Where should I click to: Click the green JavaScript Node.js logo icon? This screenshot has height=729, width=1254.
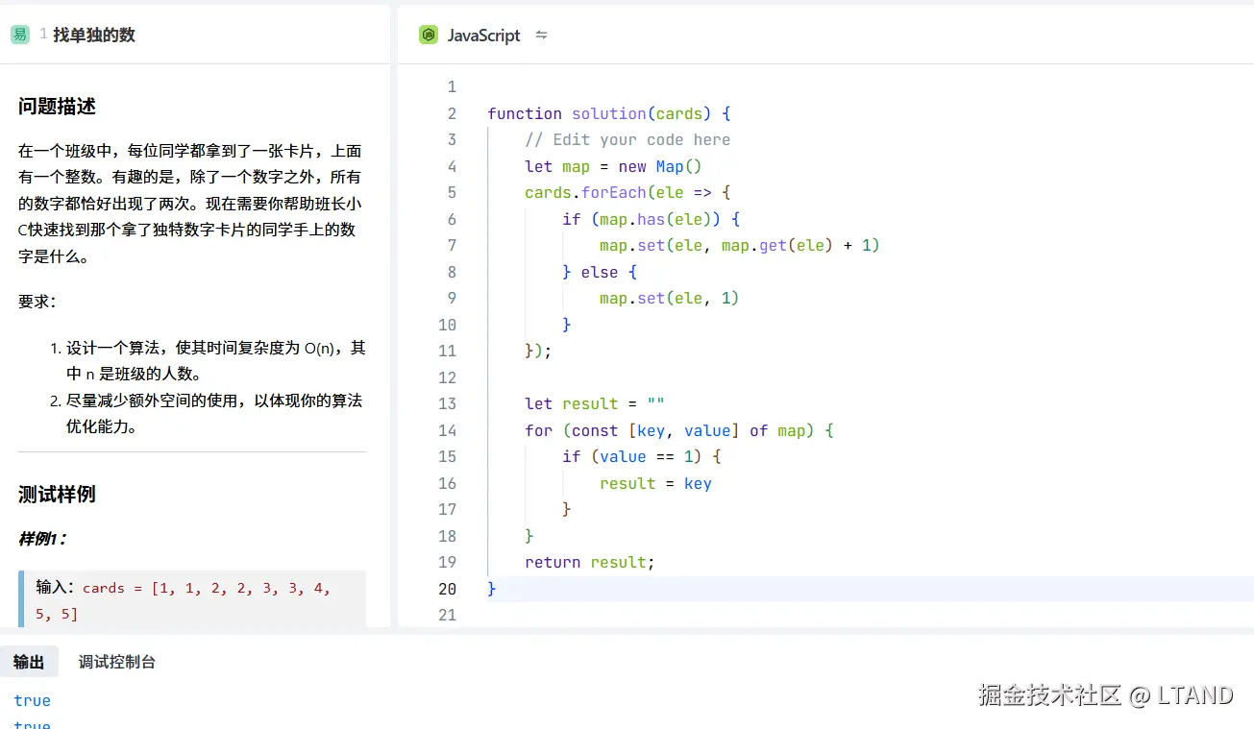click(429, 36)
